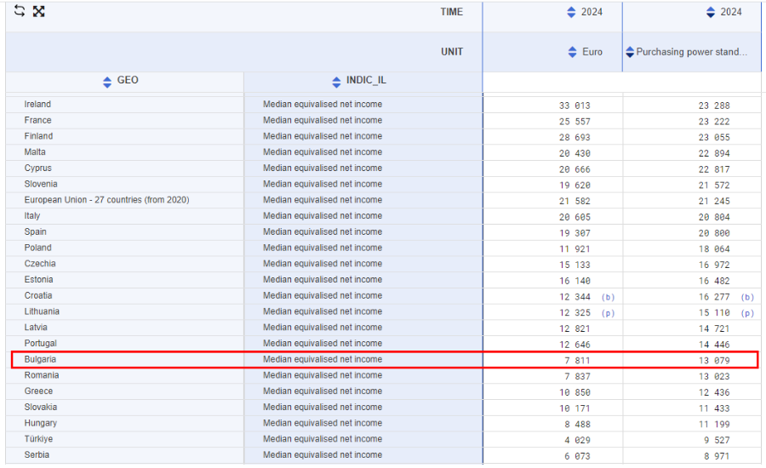
Task: Click Poland's Euro value 11 921
Action: tap(574, 249)
